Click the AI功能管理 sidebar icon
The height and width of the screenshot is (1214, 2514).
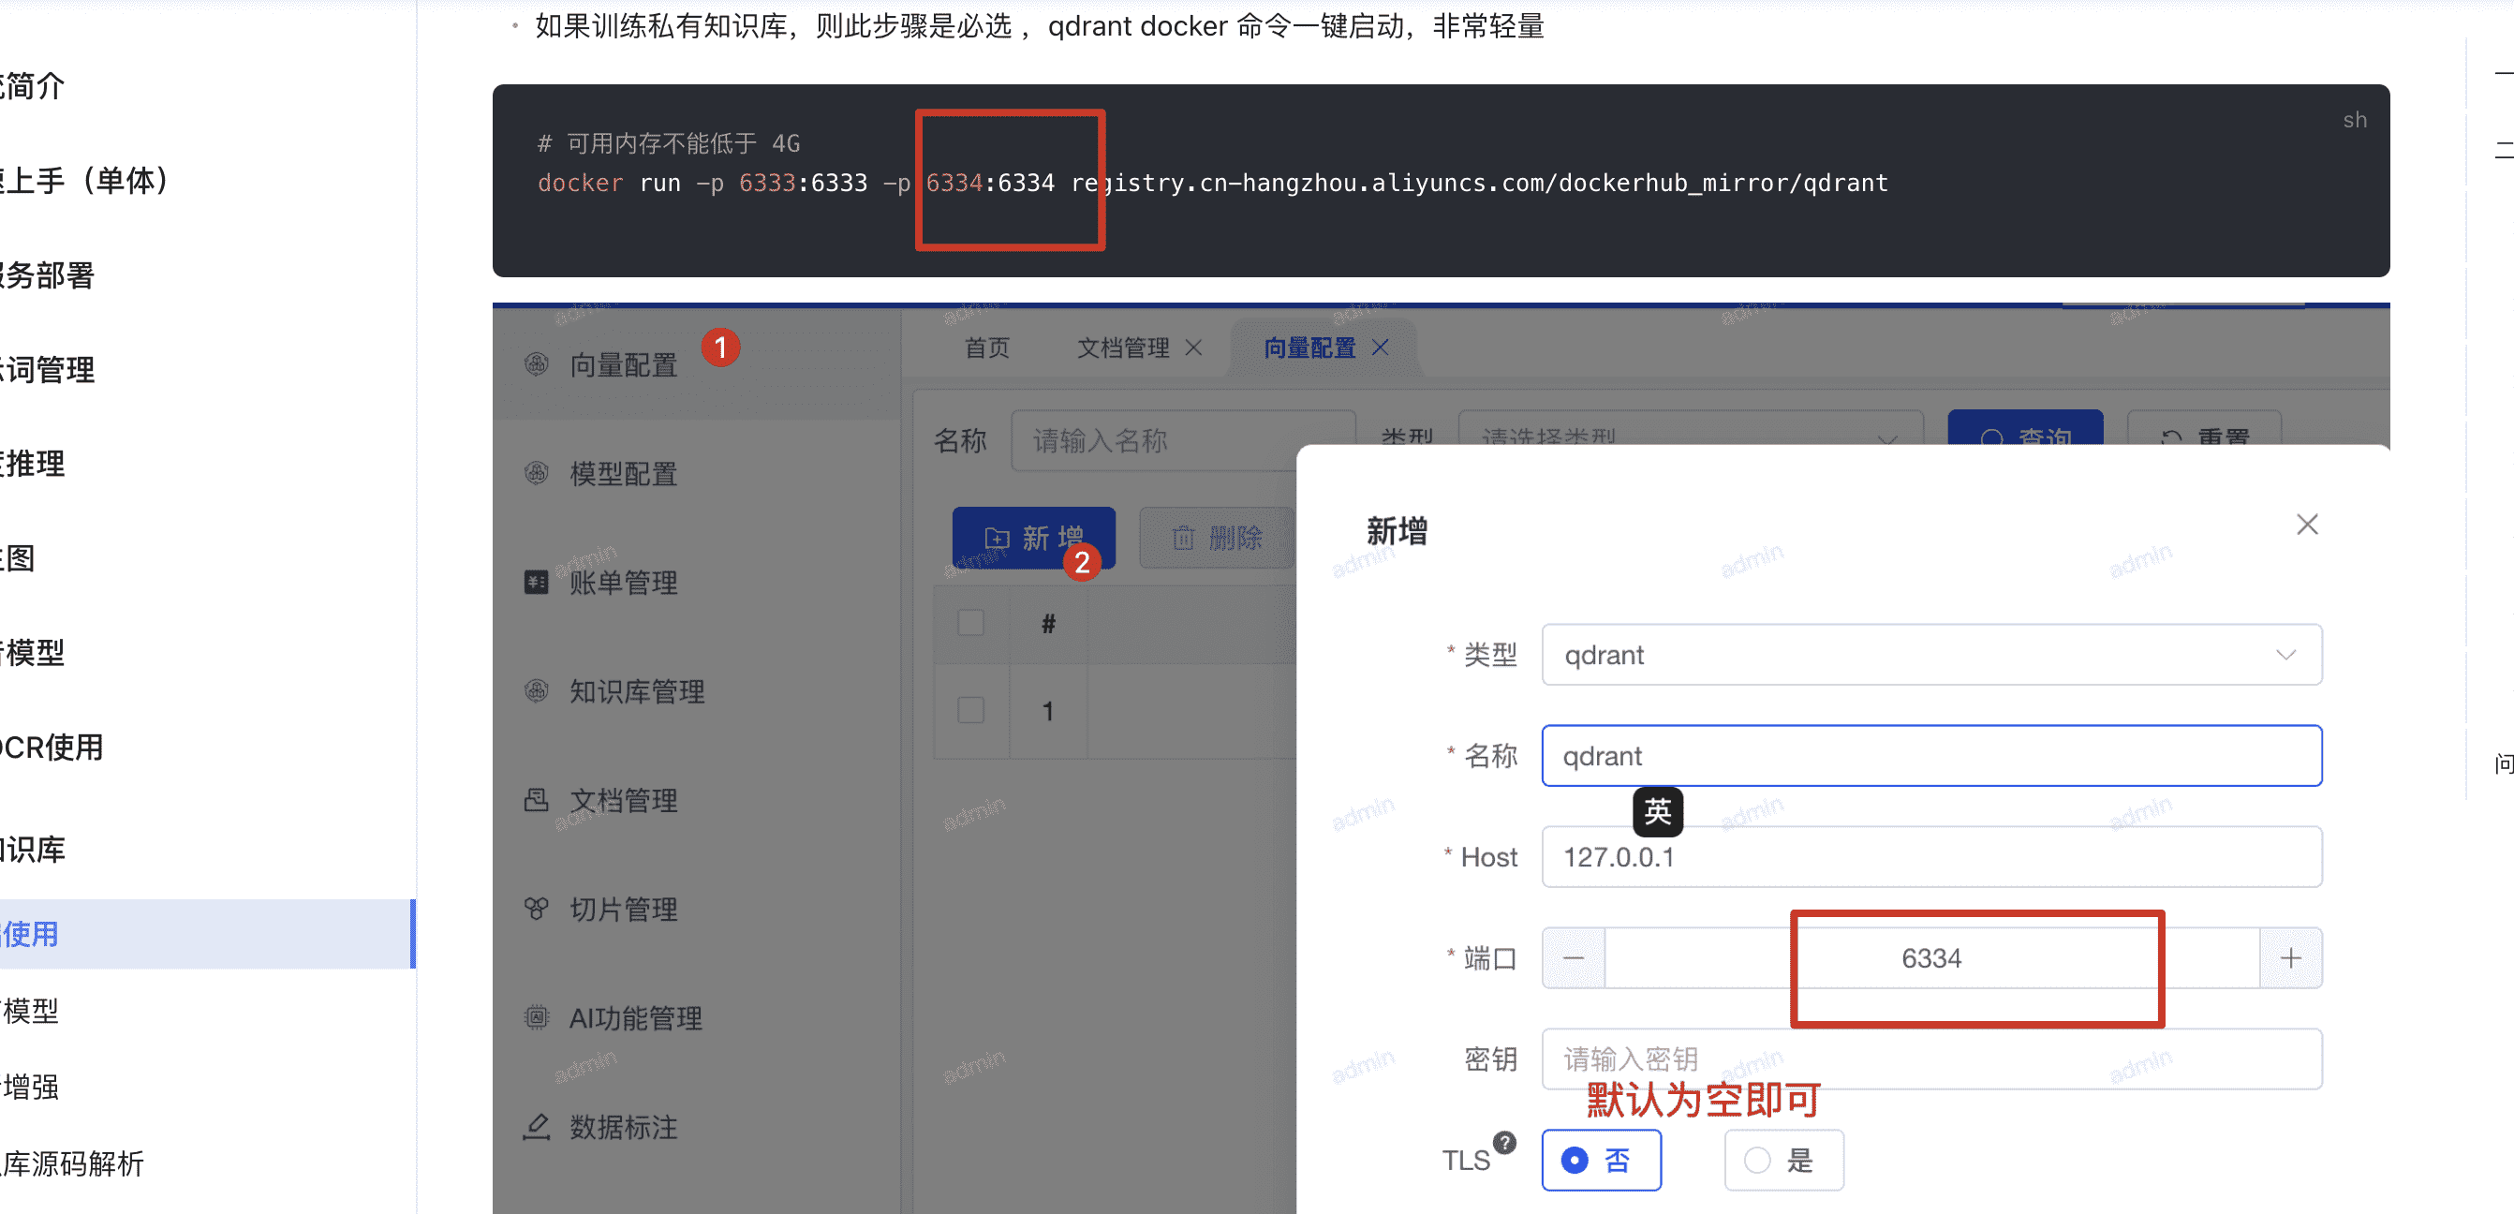point(537,1018)
